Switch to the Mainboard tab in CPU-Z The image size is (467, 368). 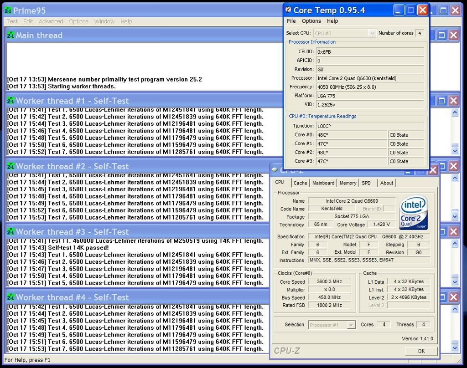click(323, 183)
